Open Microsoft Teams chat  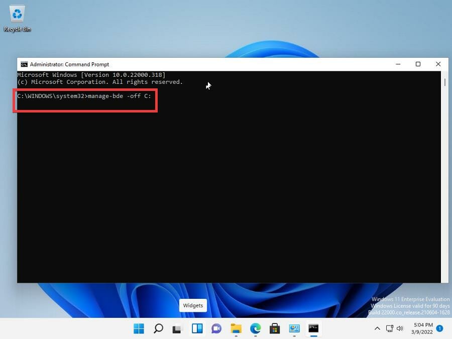click(x=216, y=329)
